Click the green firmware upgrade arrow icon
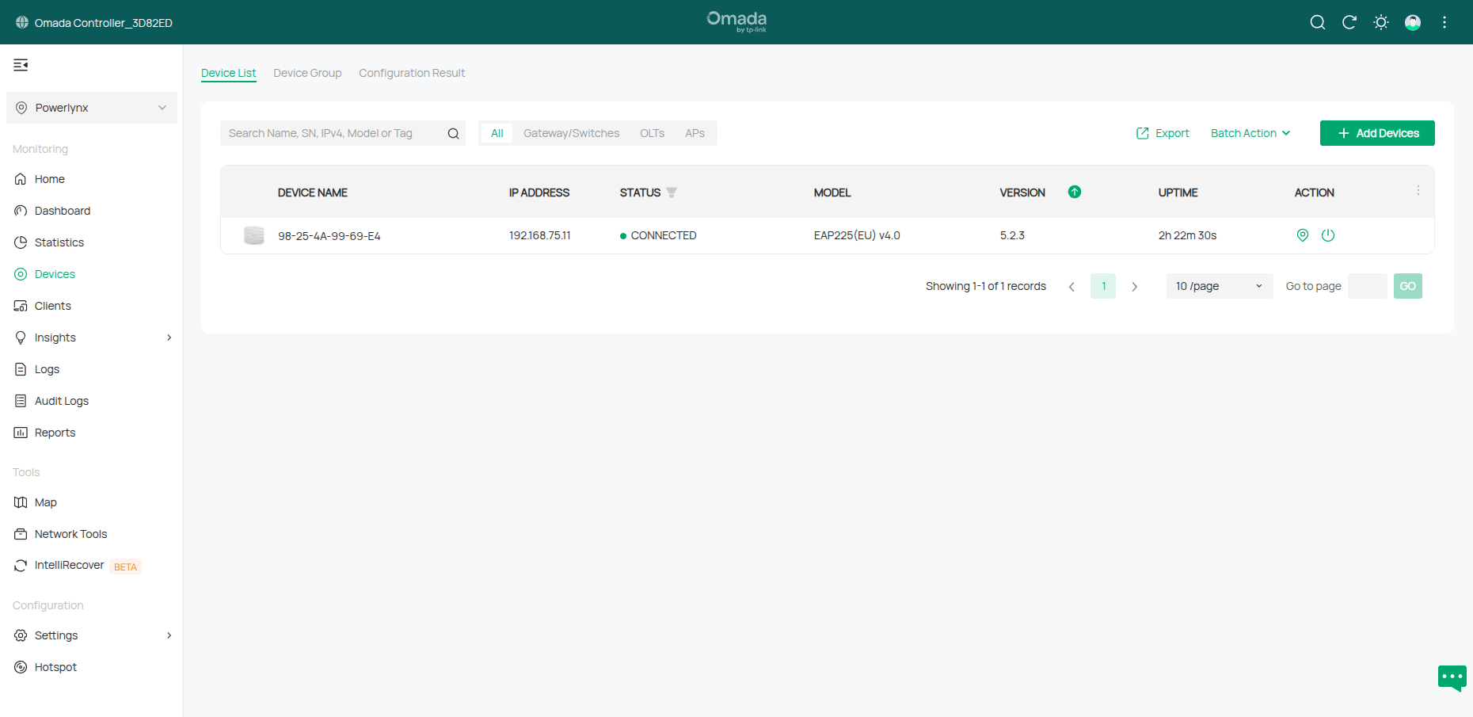 coord(1075,192)
